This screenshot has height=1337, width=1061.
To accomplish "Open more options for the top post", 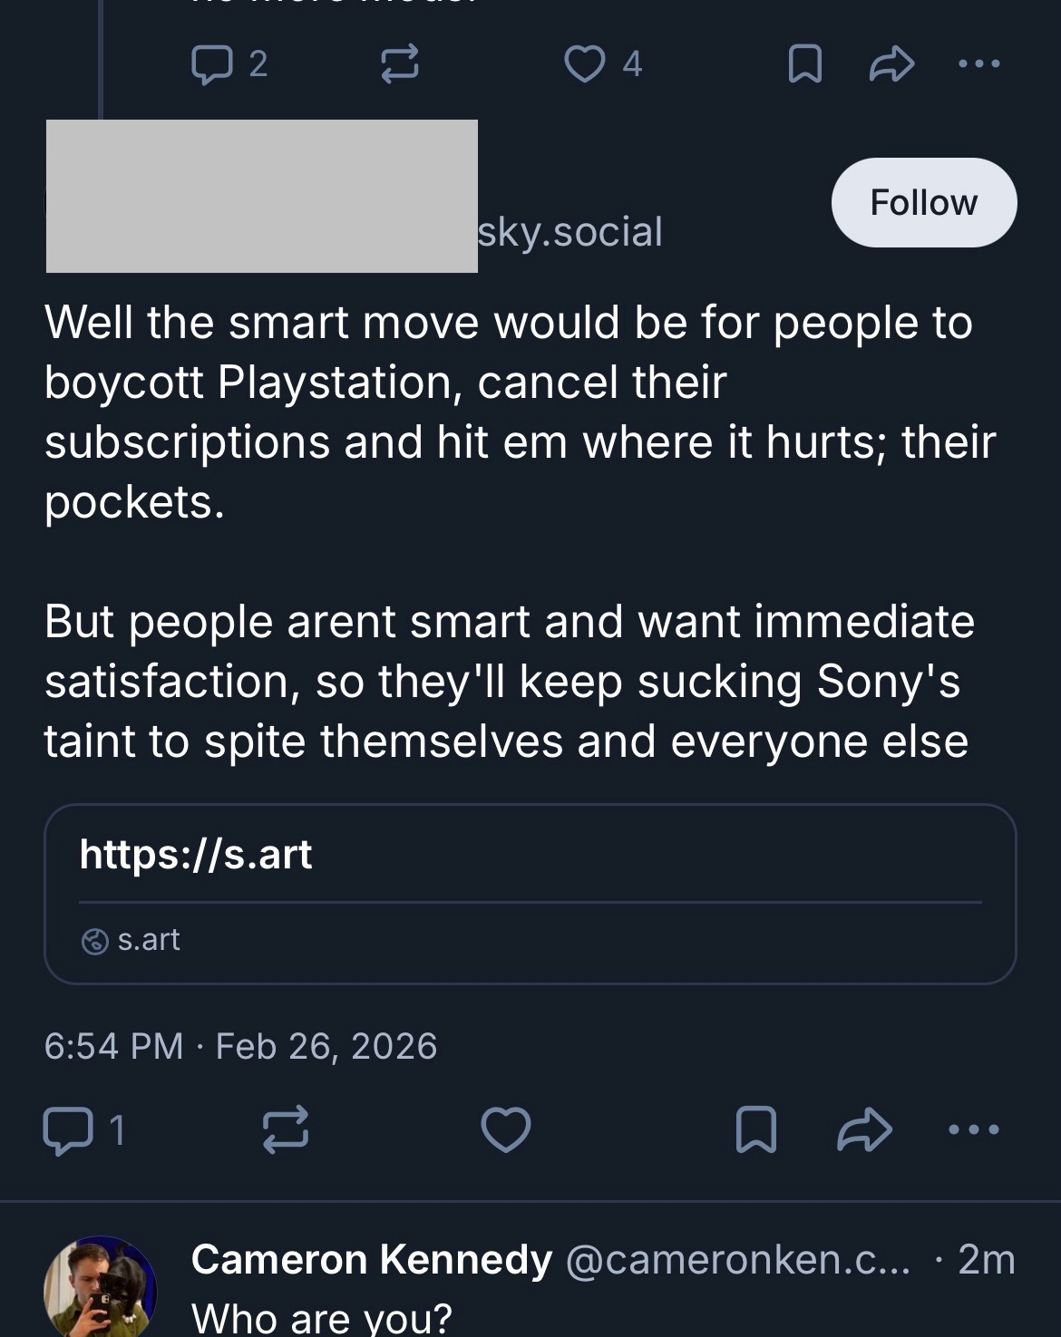I will (978, 64).
